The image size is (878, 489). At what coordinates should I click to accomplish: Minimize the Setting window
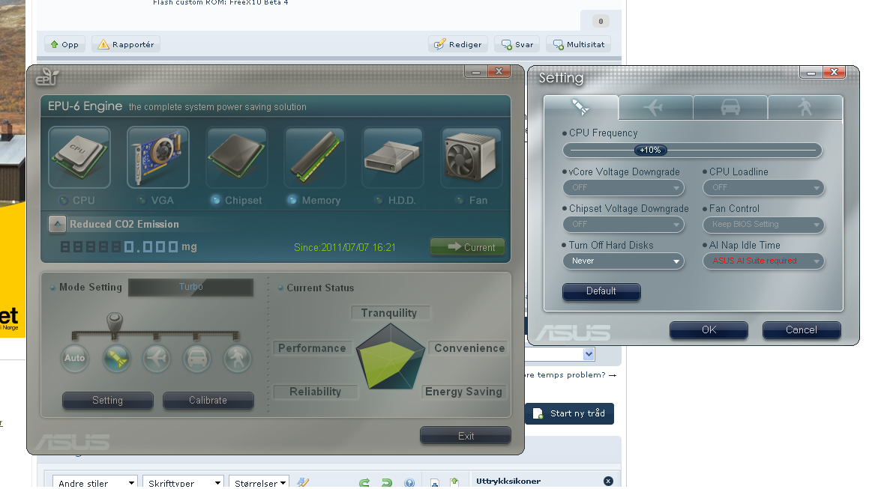[x=811, y=72]
